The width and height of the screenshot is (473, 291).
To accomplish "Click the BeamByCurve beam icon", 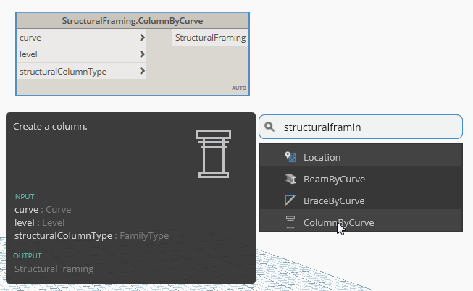I will (290, 179).
